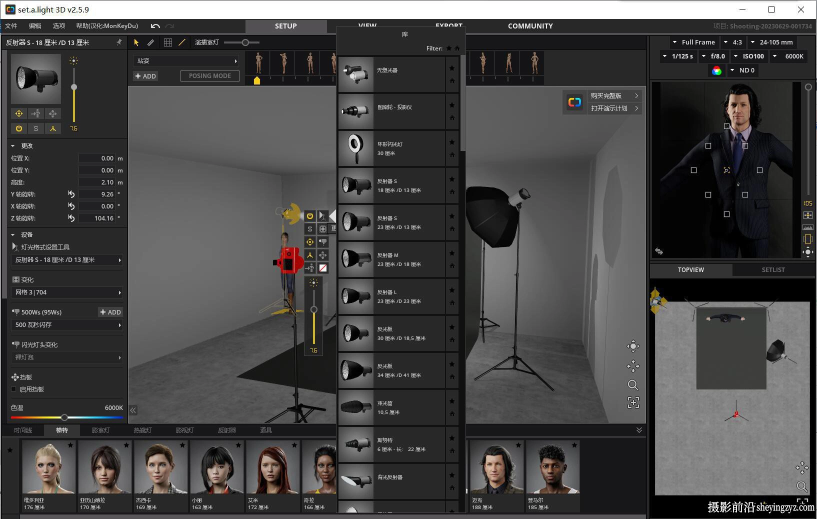
Task: Open the f/8.0 aperture dropdown
Action: pyautogui.click(x=713, y=56)
